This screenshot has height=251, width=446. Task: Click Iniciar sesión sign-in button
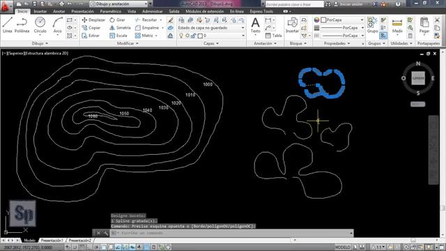pos(348,4)
